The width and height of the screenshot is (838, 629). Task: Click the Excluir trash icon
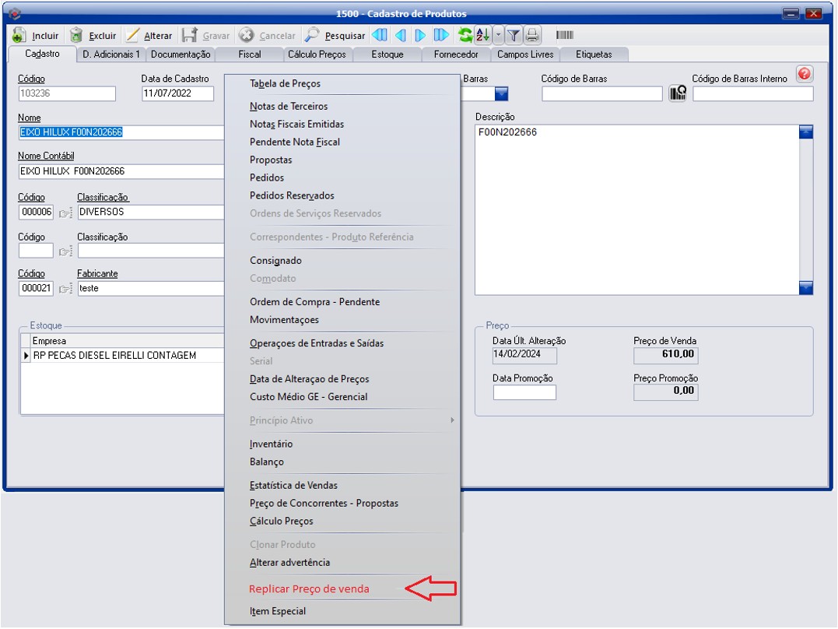point(76,36)
